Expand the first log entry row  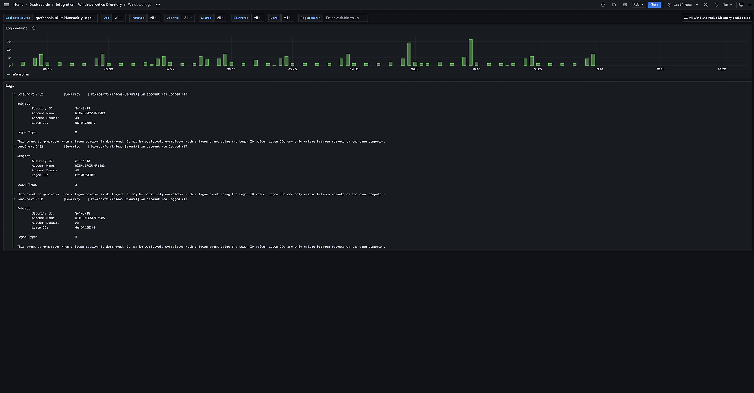[x=15, y=94]
